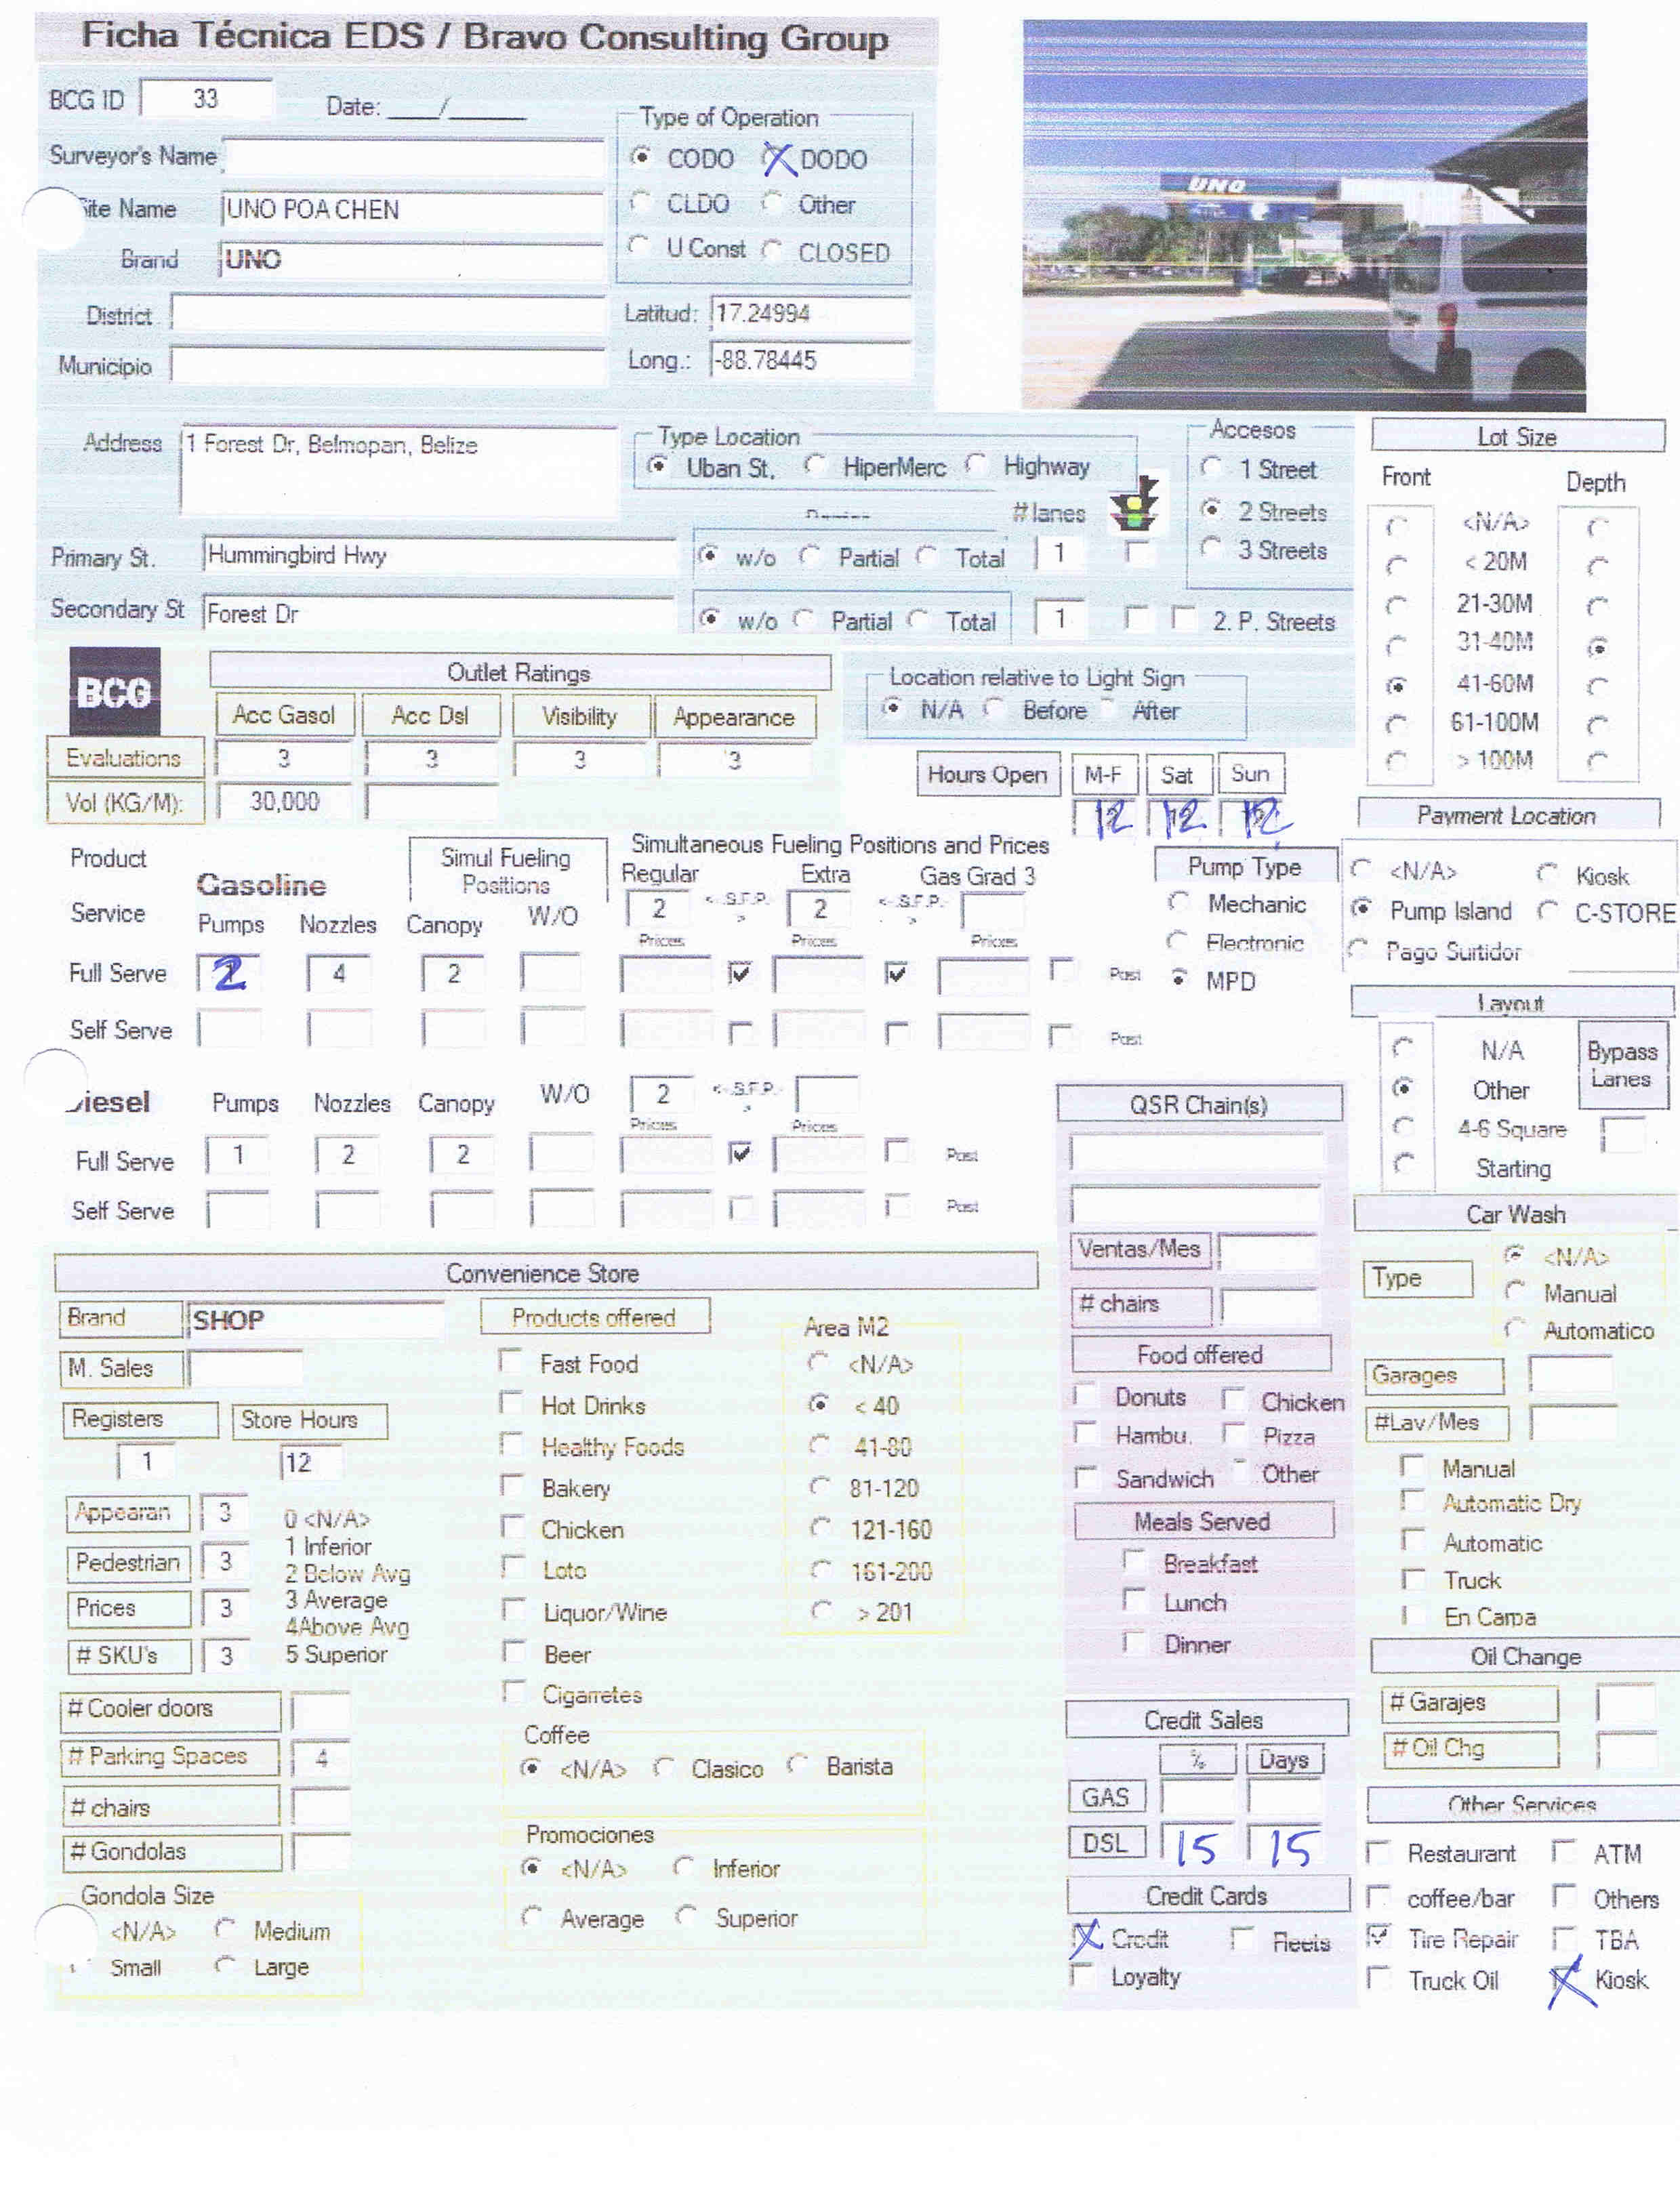The image size is (1680, 2188).
Task: Toggle the Kiosk other service checkbox
Action: [x=1564, y=1979]
